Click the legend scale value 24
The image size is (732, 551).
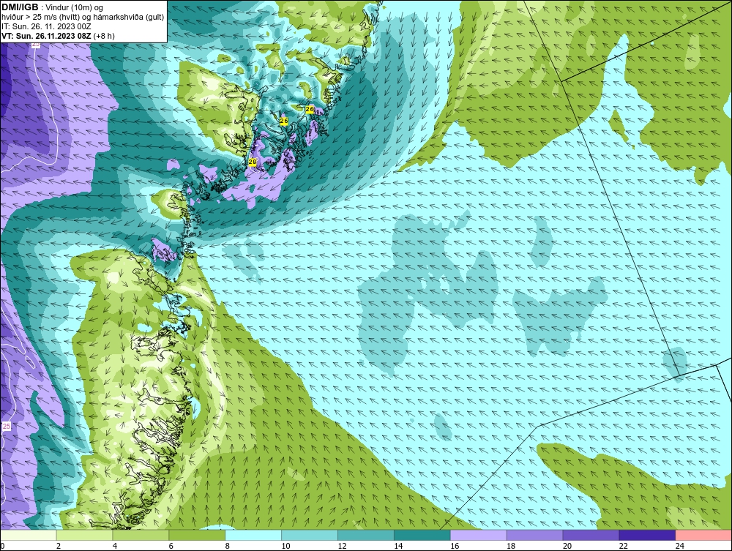tap(680, 546)
